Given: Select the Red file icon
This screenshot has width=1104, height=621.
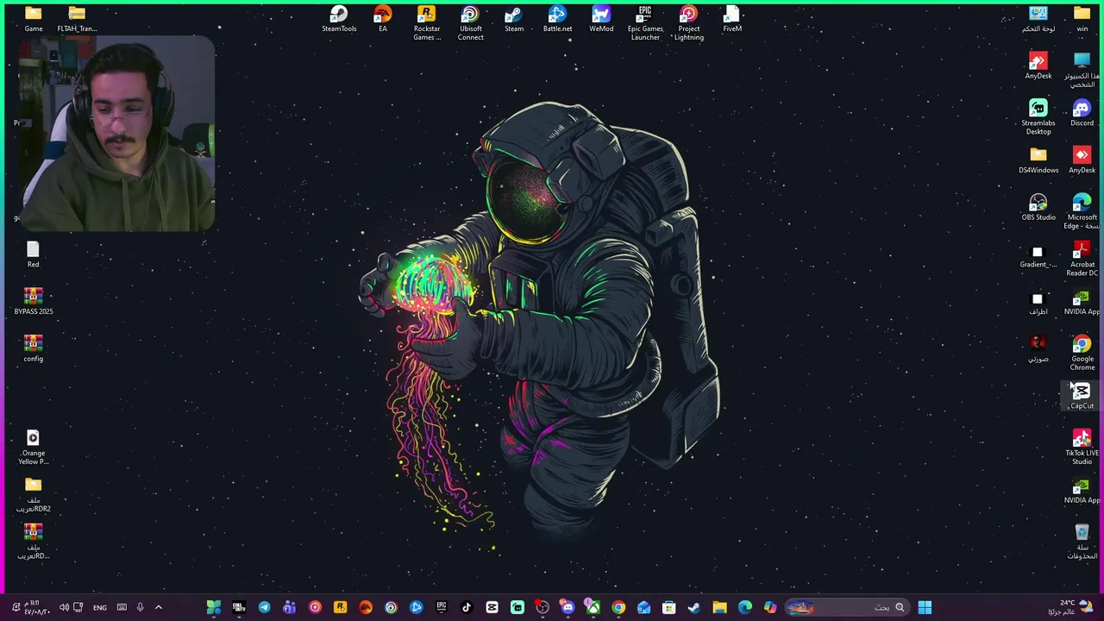Looking at the screenshot, I should click(33, 255).
